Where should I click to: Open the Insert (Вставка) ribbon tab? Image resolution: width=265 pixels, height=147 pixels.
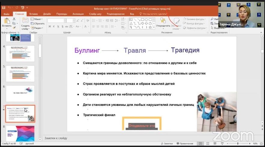point(34,14)
